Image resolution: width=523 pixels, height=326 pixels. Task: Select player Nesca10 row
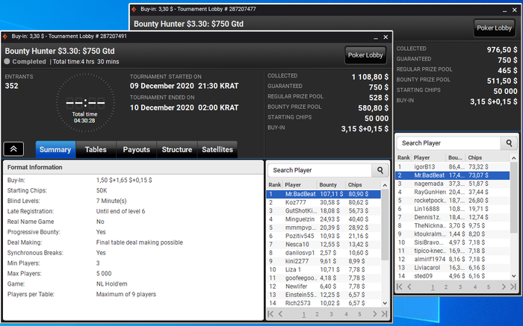pyautogui.click(x=324, y=245)
